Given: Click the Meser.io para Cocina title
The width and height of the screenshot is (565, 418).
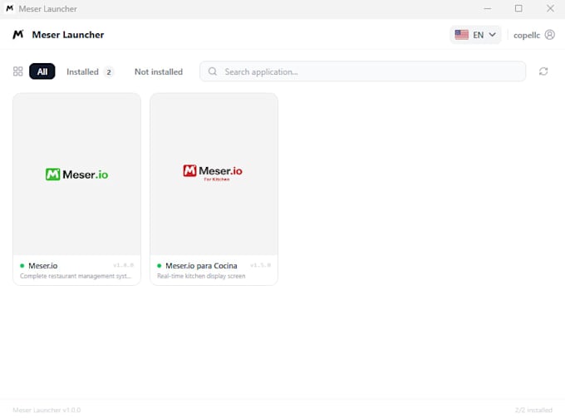Looking at the screenshot, I should (x=201, y=266).
